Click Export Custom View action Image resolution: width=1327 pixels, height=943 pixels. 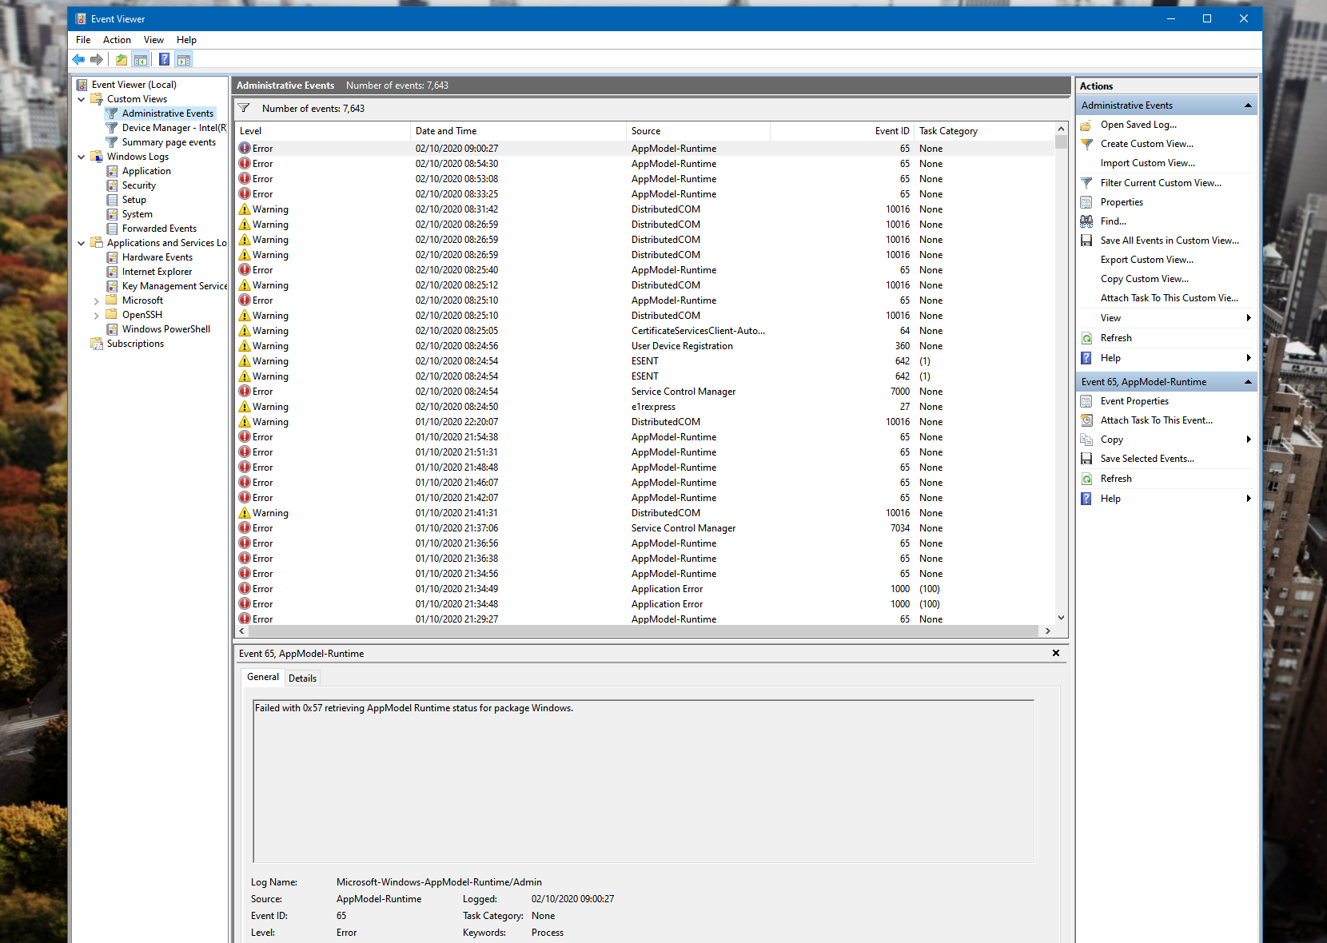point(1147,260)
